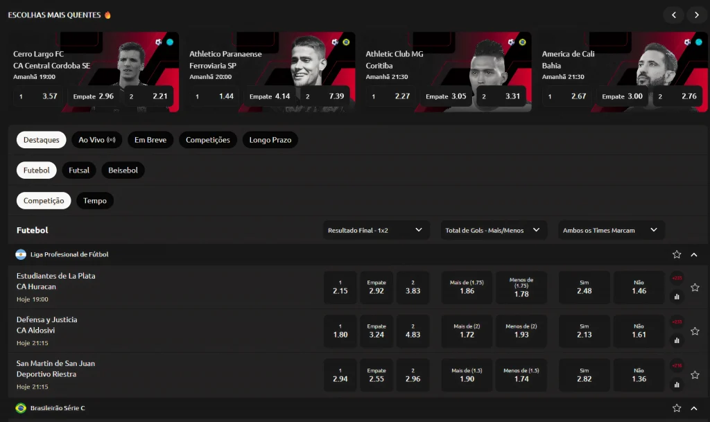Image resolution: width=710 pixels, height=422 pixels.
Task: Bet on Empate 2.96 in Cerro Largo card
Action: pos(94,96)
